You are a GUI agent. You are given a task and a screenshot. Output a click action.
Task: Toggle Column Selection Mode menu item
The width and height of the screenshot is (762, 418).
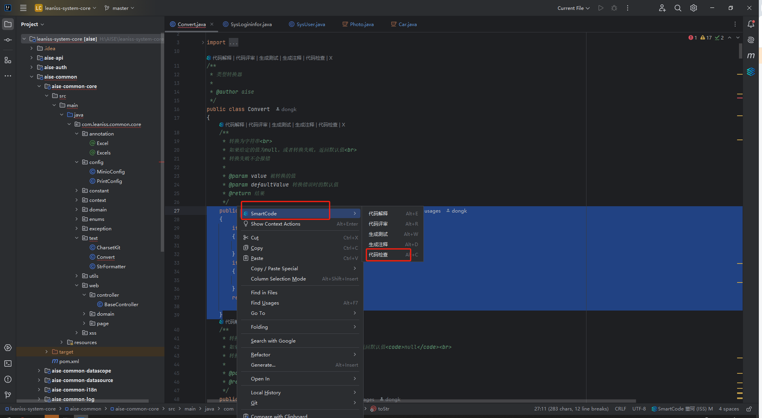coord(301,279)
